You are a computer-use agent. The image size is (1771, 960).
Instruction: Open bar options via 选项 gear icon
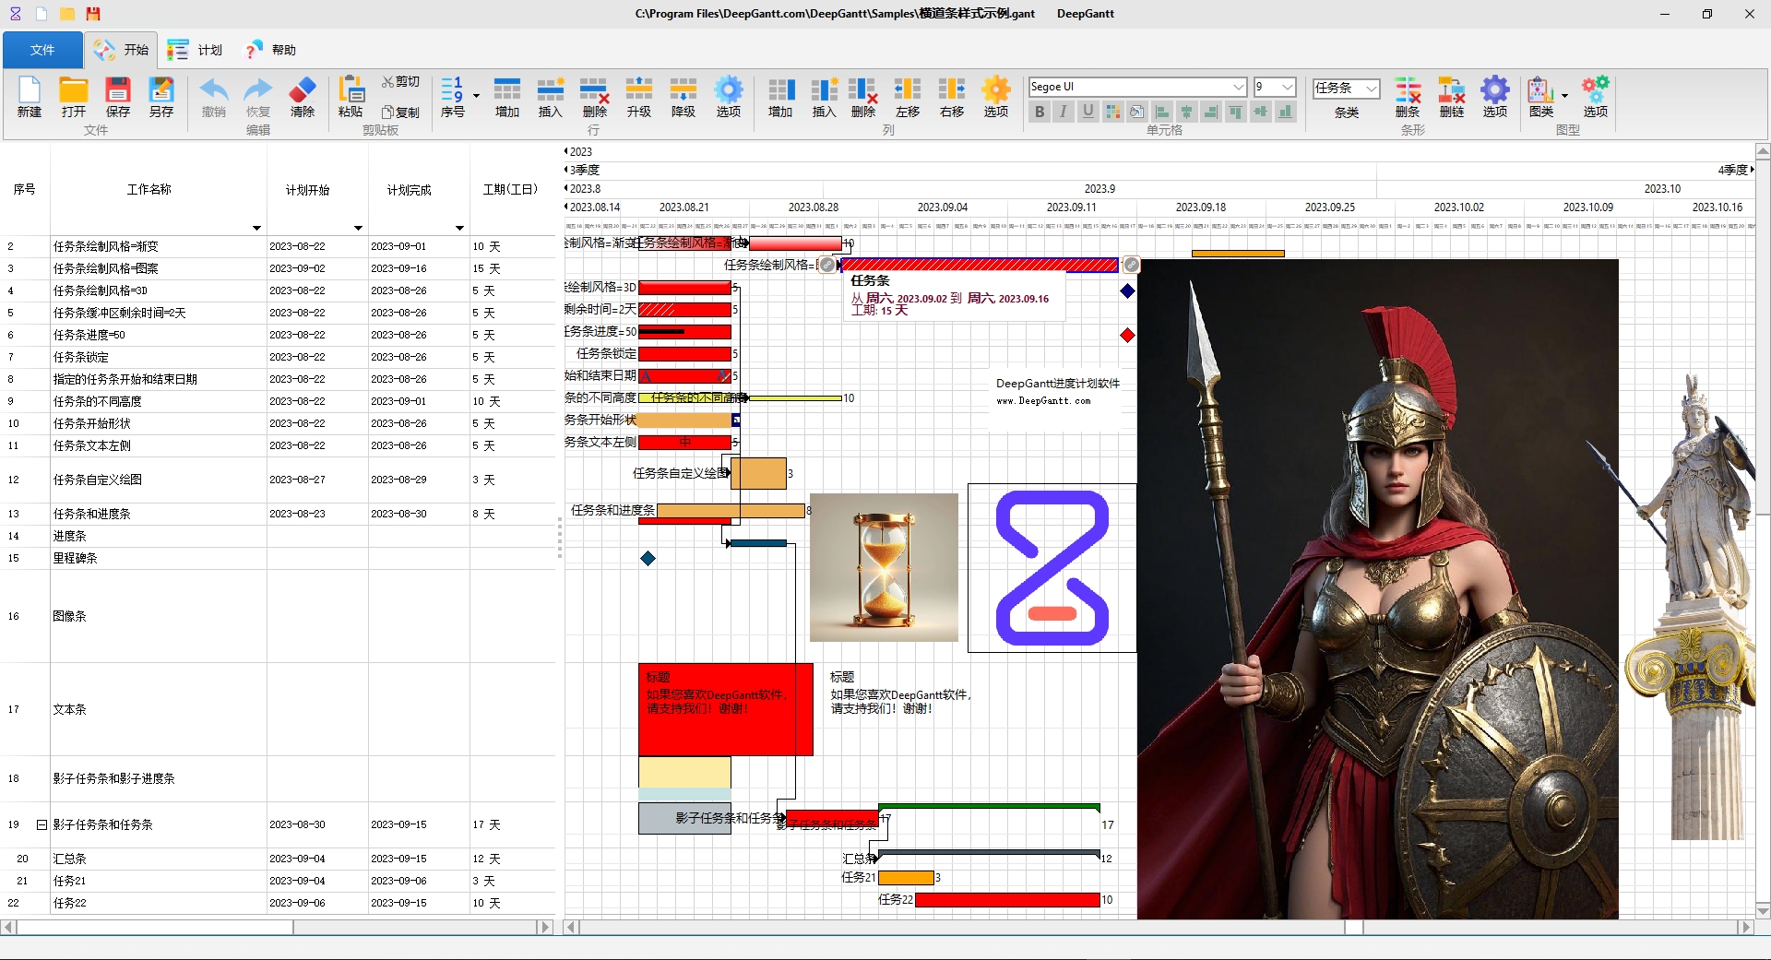point(1494,95)
